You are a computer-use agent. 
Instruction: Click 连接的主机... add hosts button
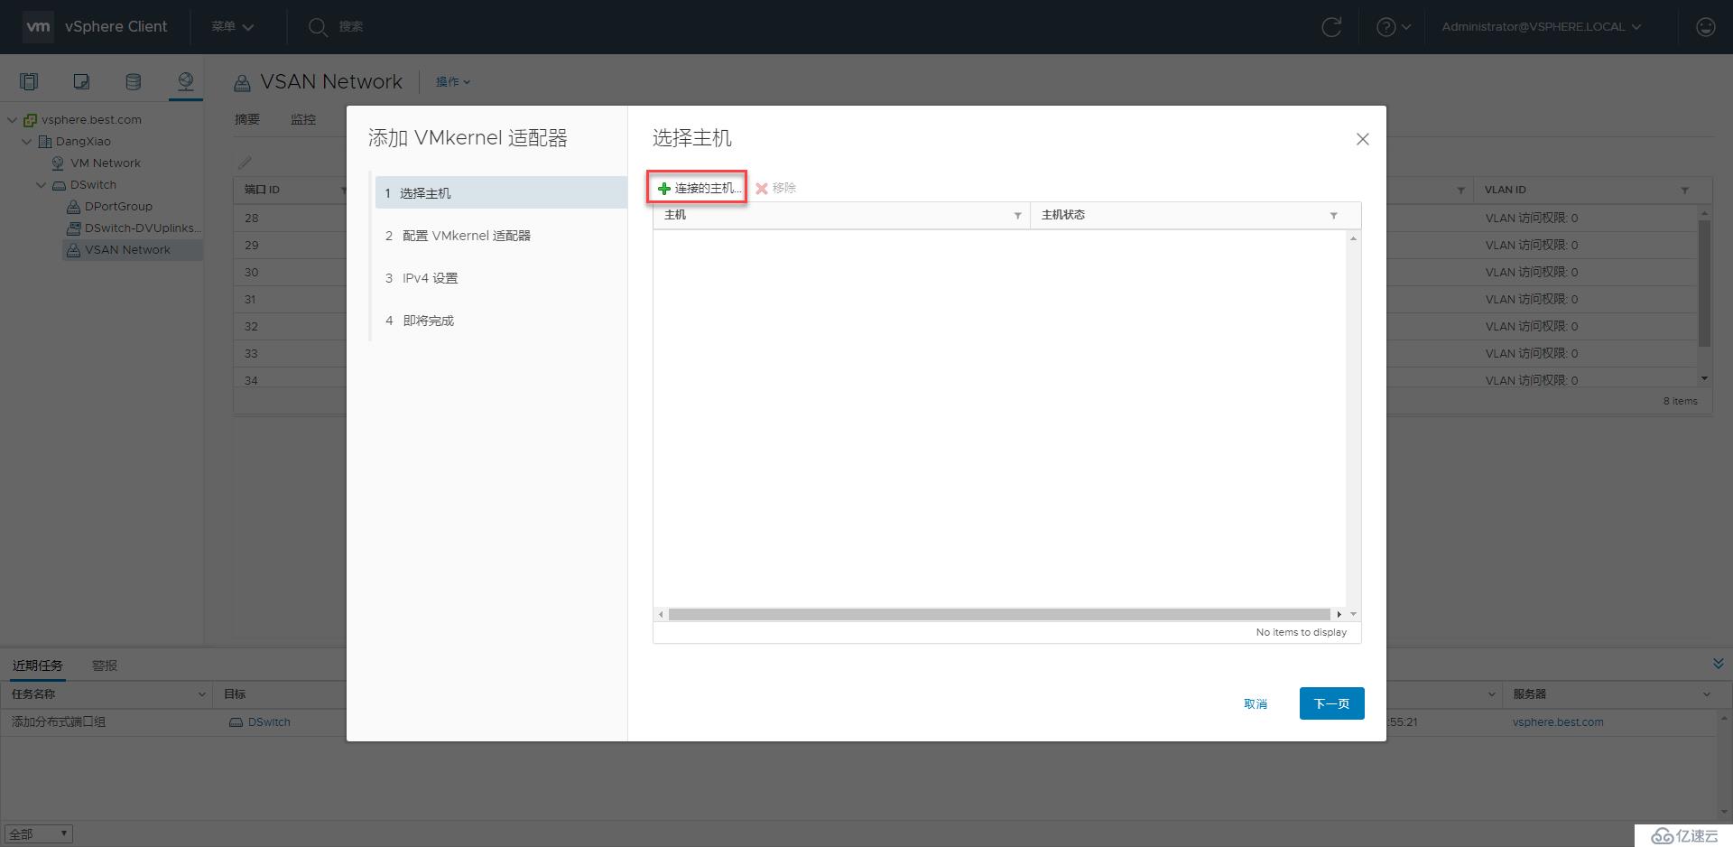click(x=699, y=189)
